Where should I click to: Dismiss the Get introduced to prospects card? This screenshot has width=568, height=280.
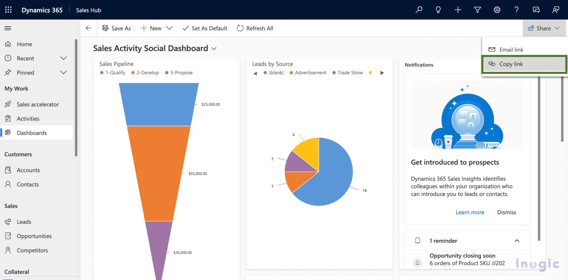506,212
